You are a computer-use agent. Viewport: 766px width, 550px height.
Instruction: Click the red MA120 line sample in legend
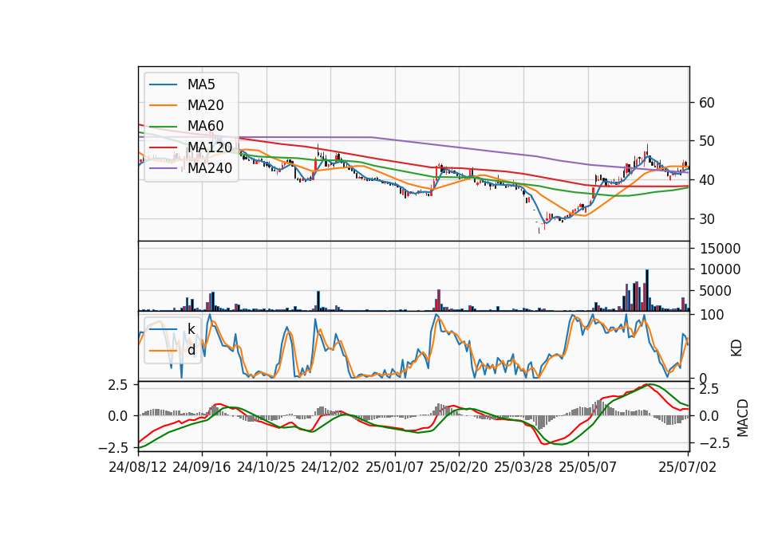(163, 147)
